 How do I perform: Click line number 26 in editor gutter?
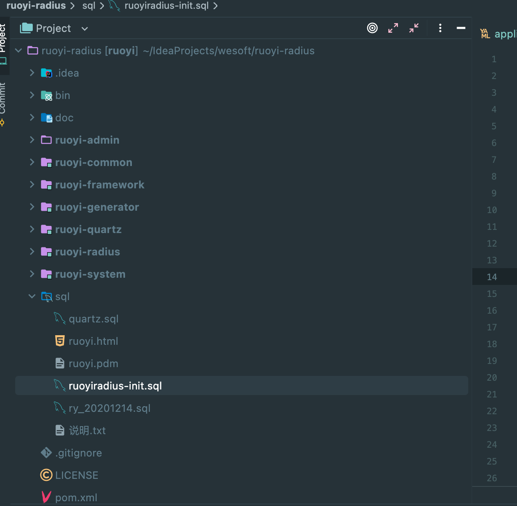(492, 478)
